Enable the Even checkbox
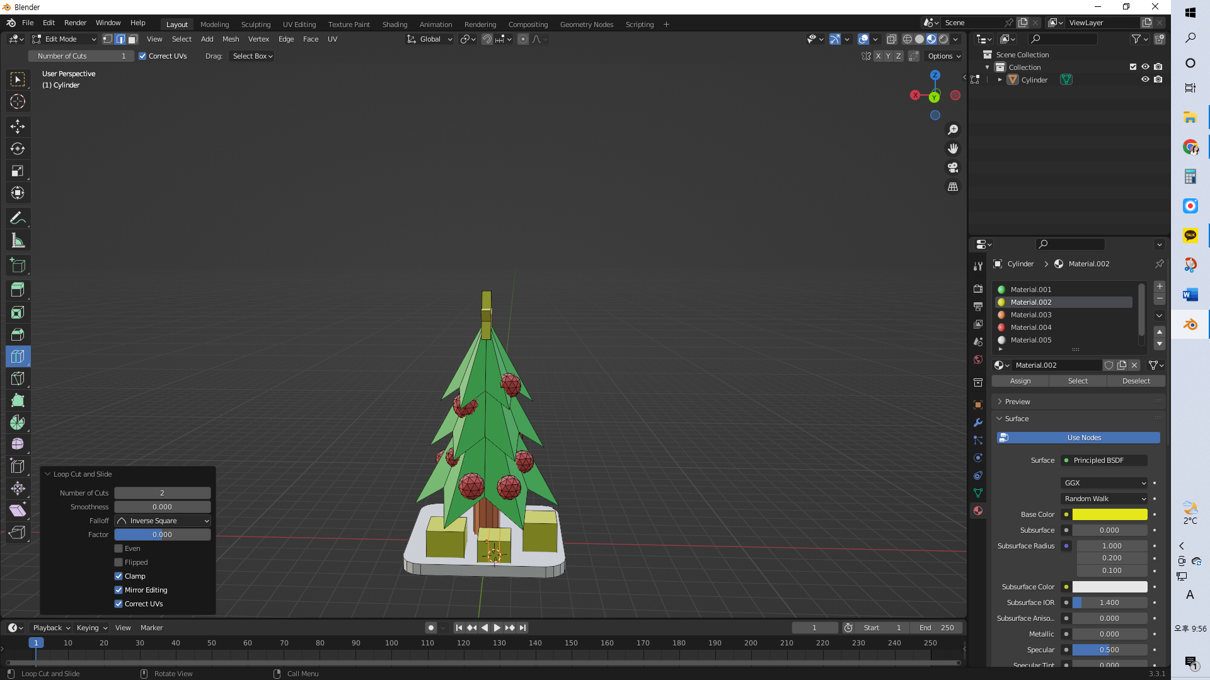 (x=118, y=548)
